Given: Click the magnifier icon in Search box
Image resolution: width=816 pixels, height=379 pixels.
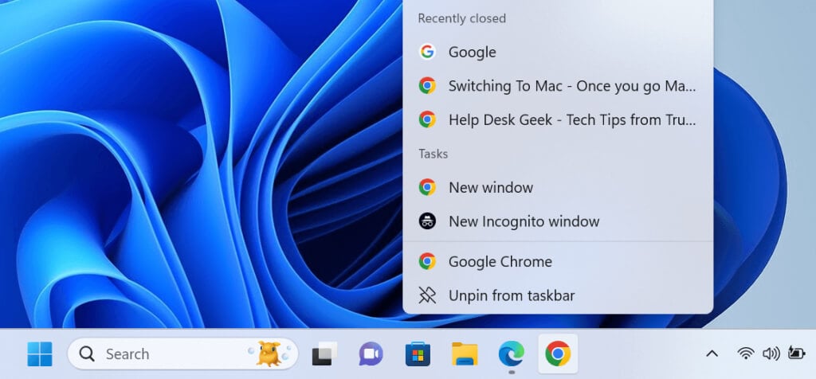Looking at the screenshot, I should pyautogui.click(x=87, y=354).
